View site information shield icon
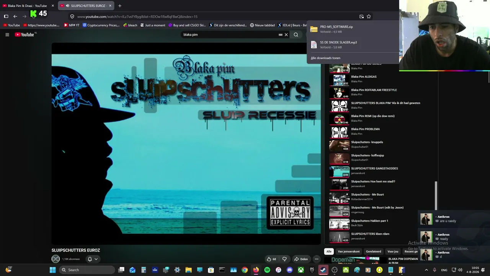The image size is (490, 276). [x=72, y=16]
